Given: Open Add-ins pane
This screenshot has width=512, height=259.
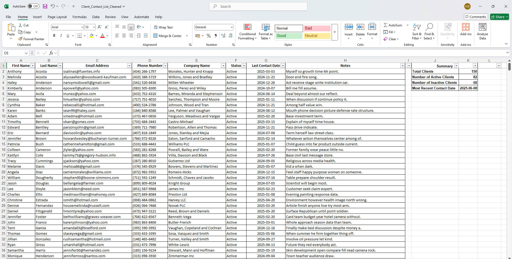Looking at the screenshot, I should click(x=466, y=30).
